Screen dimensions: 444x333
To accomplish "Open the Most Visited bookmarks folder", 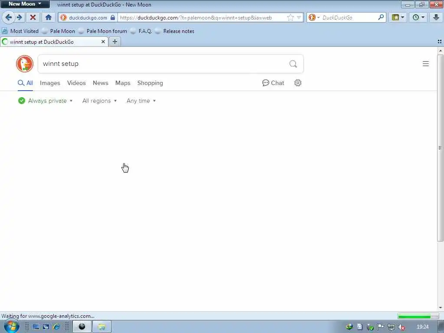I will tap(20, 31).
